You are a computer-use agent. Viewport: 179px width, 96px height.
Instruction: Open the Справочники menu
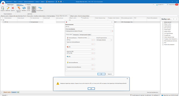point(9,2)
